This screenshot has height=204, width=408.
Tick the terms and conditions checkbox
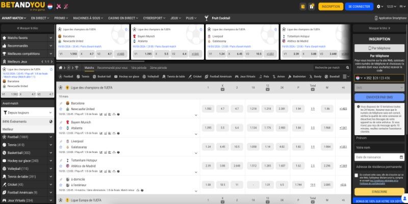pyautogui.click(x=356, y=175)
